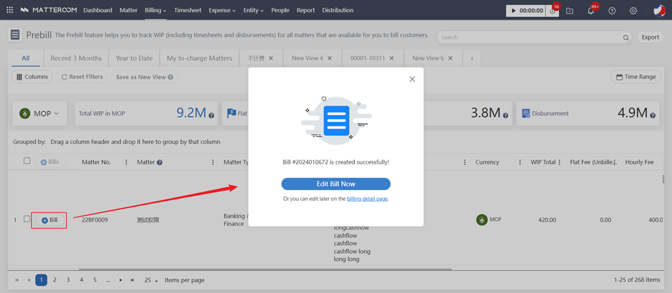Screen dimensions: 672x293
Task: Type in the Search input field
Action: tap(528, 38)
